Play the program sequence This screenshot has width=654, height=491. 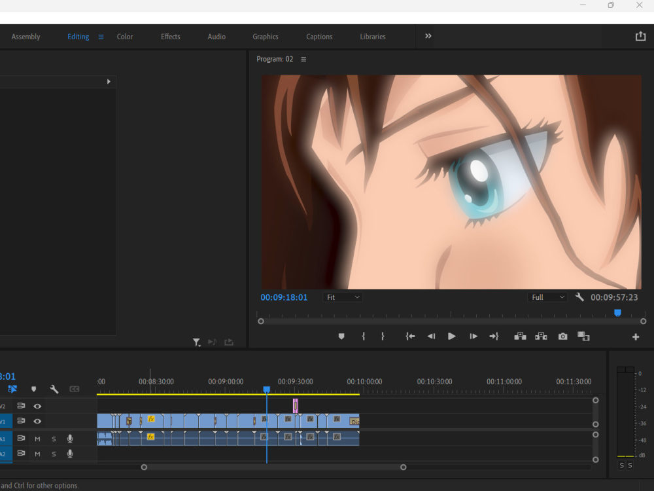click(x=451, y=336)
